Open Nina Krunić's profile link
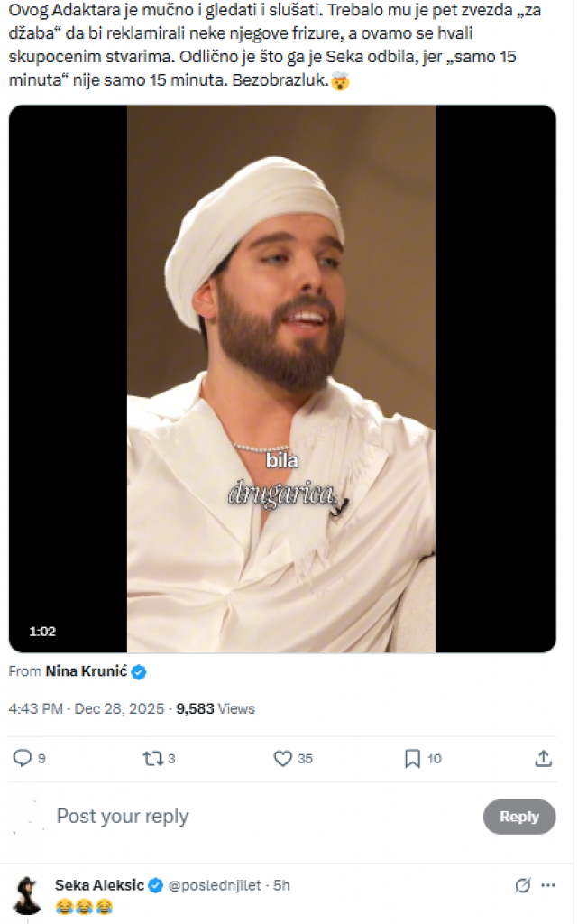 [x=86, y=672]
